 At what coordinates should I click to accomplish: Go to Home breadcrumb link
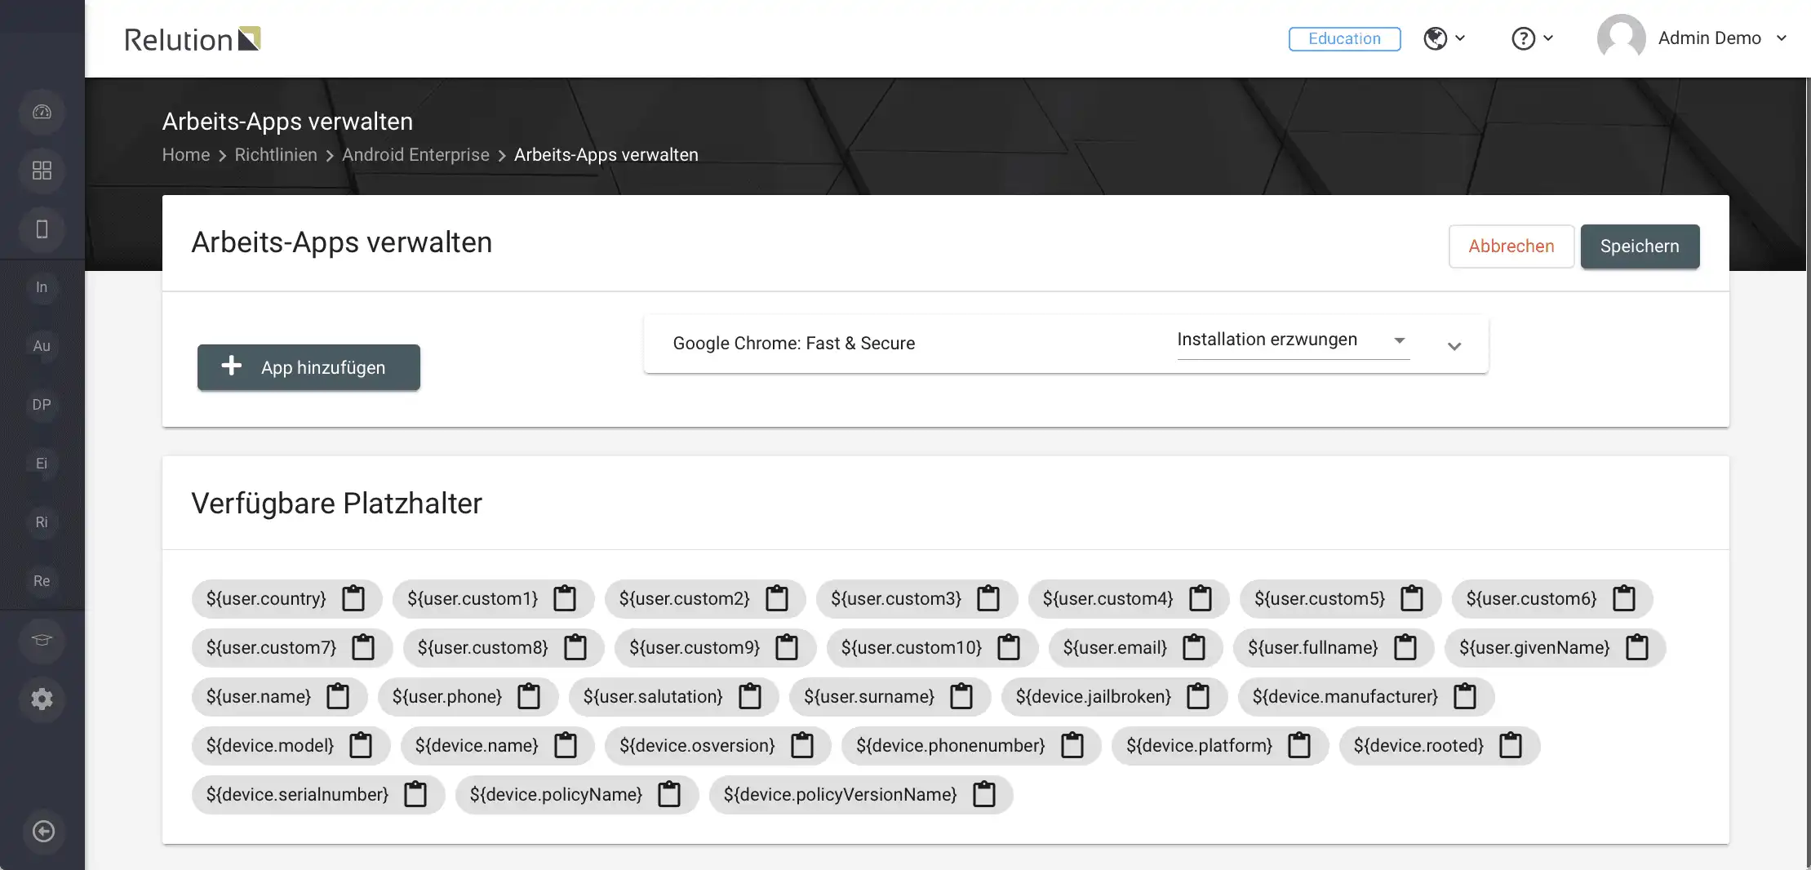(186, 155)
